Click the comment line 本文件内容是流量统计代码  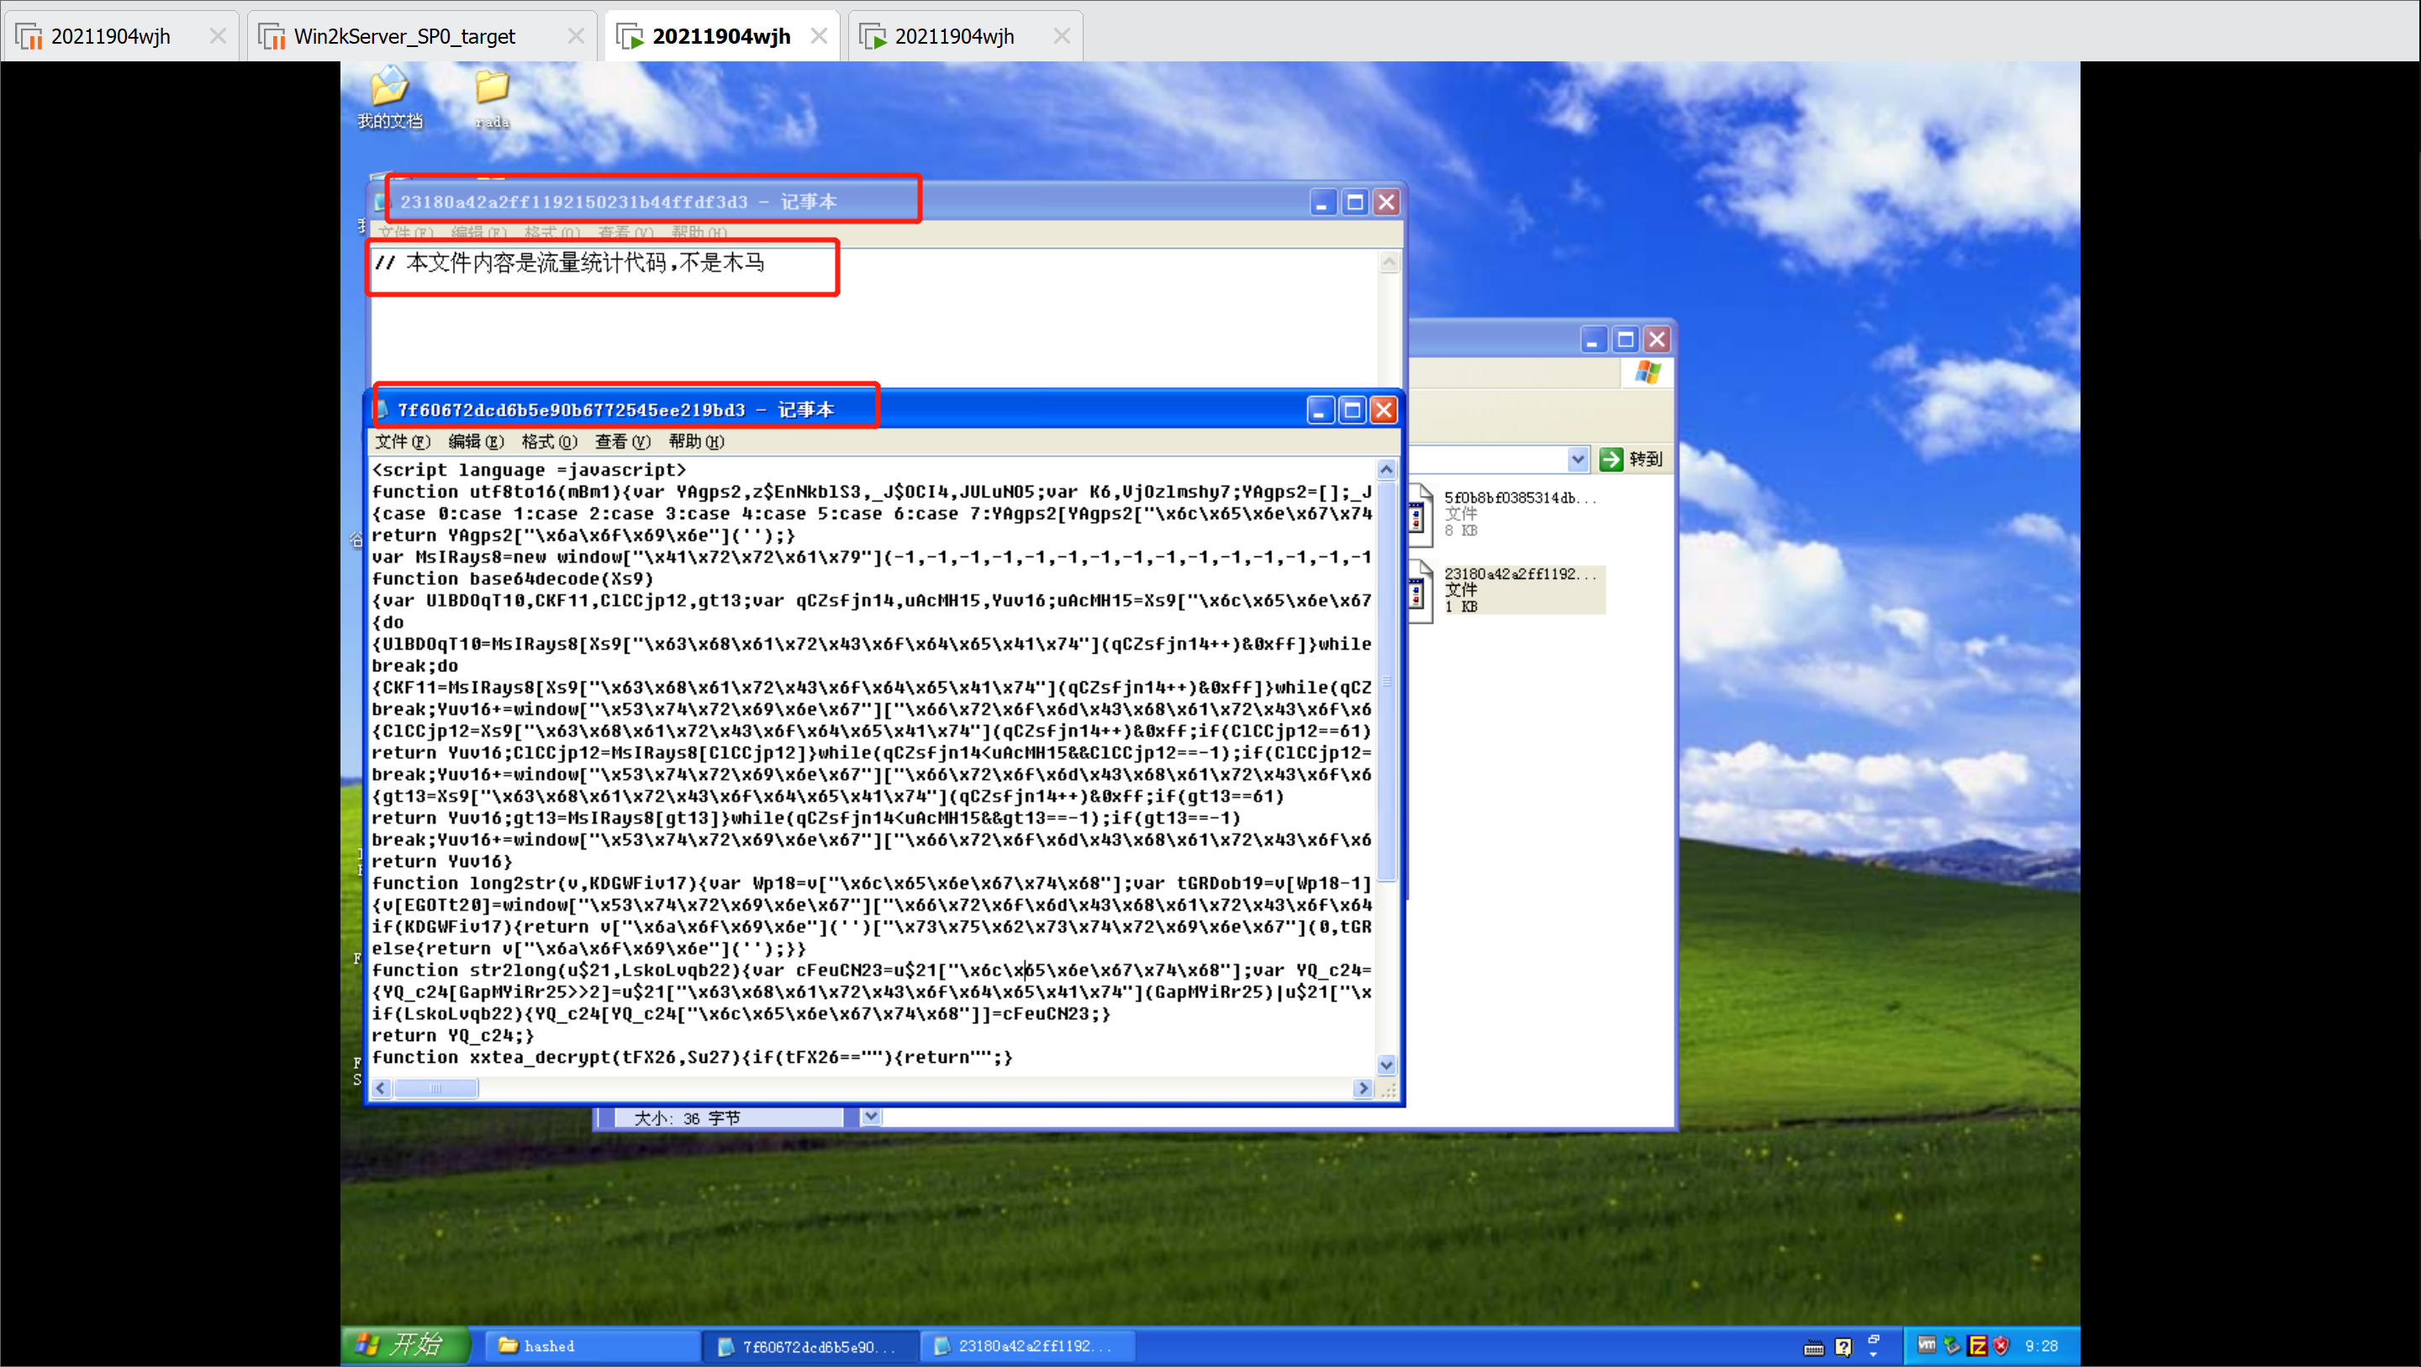[x=570, y=263]
